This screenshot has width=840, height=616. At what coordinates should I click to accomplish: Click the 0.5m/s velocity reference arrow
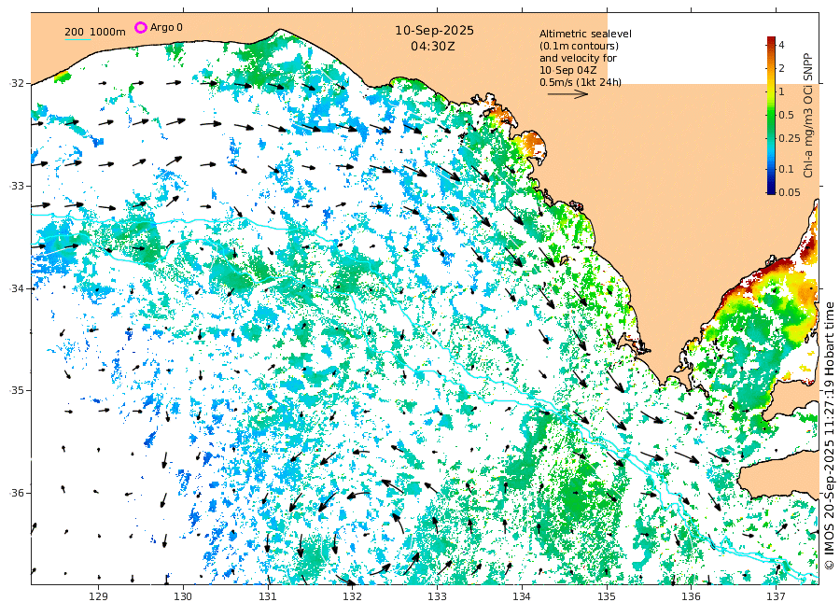tap(567, 94)
